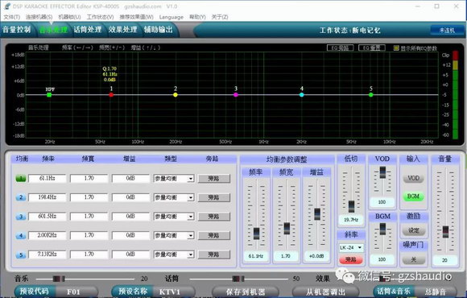Click the 音乐 volume slider at bottom
The height and width of the screenshot is (298, 467).
click(x=85, y=279)
